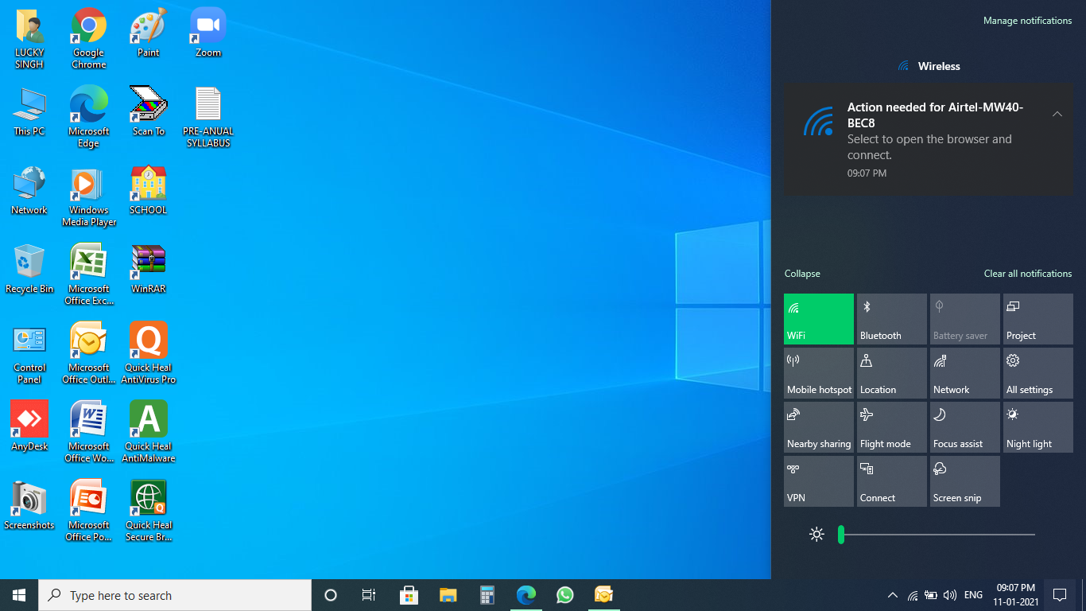Select the Scan To shortcut
Screen dimensions: 1086x611
click(x=149, y=111)
